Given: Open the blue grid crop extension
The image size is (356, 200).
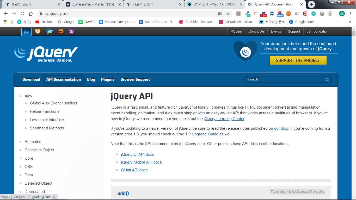Looking at the screenshot, I should click(272, 14).
